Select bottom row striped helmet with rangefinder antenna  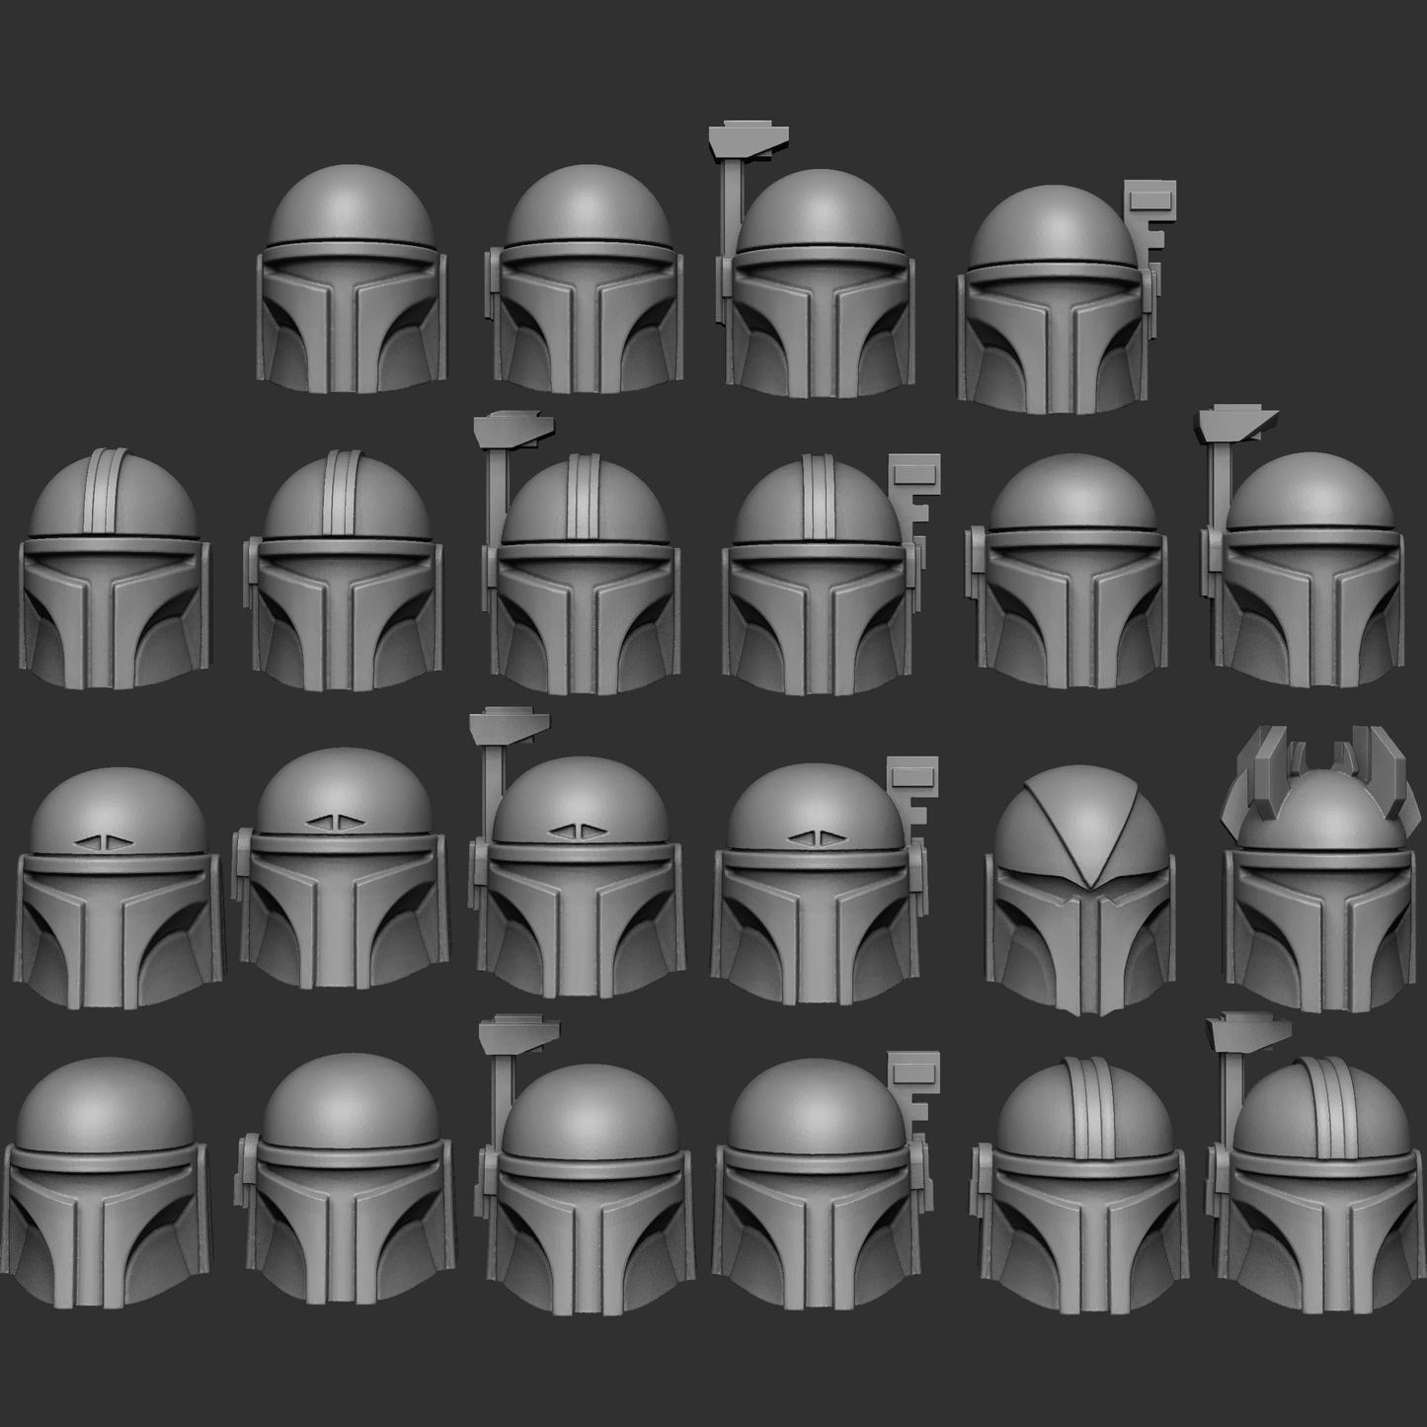tap(1313, 1185)
